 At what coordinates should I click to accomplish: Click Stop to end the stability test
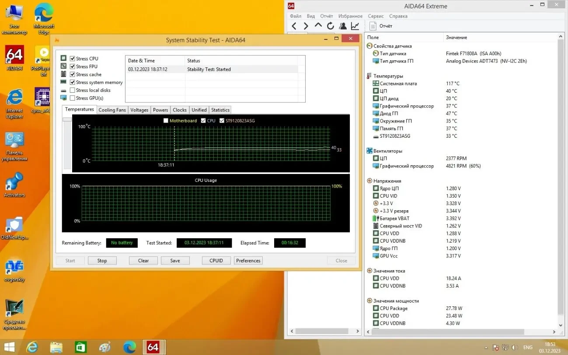pos(102,260)
